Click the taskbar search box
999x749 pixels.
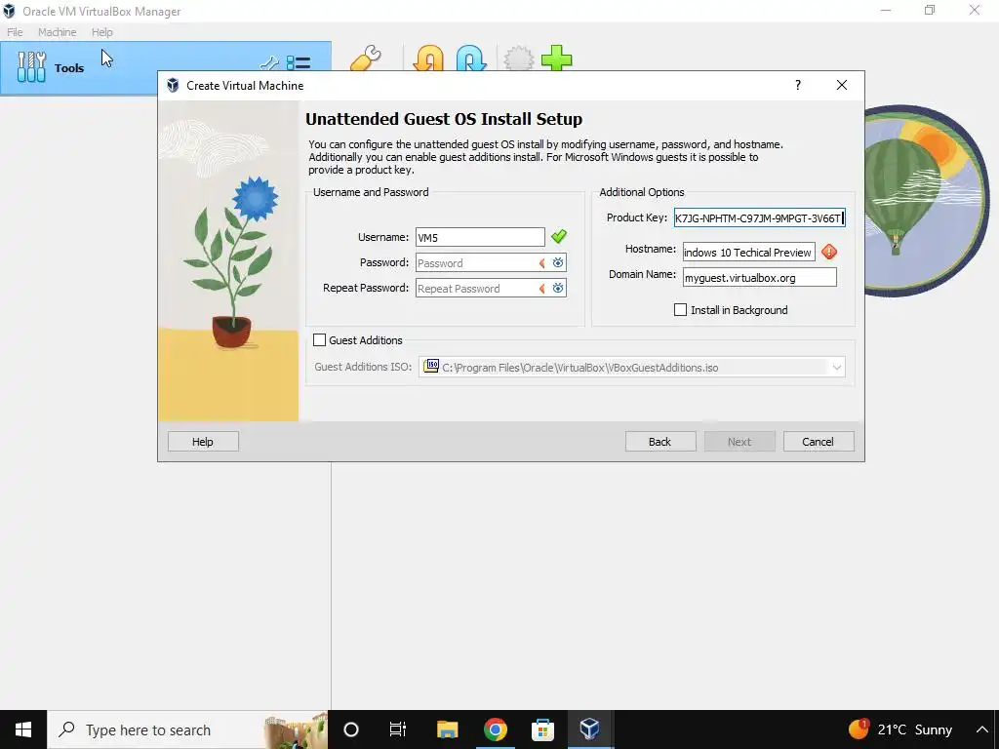tap(187, 729)
